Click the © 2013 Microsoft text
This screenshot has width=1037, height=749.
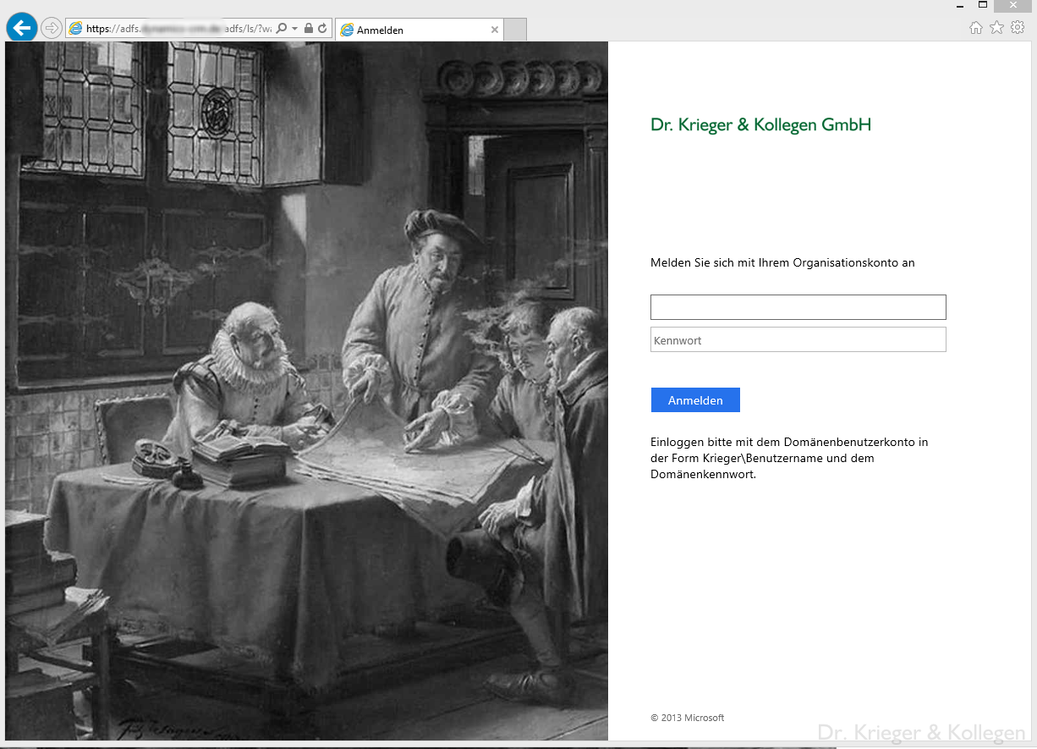[687, 718]
